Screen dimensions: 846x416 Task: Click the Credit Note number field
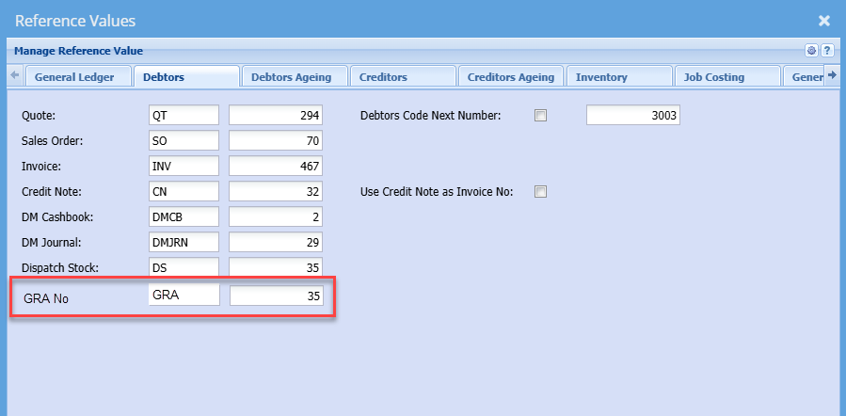coord(276,192)
